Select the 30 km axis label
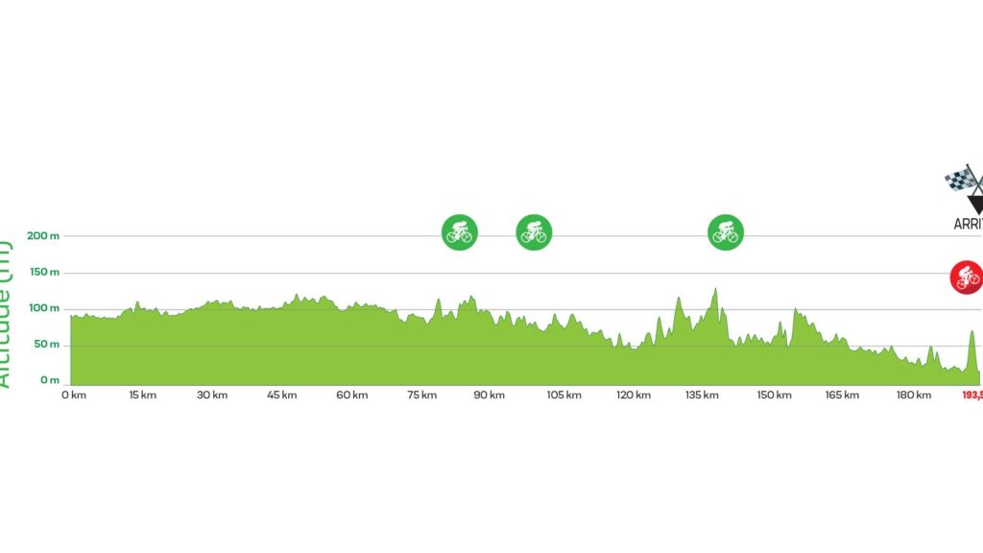983x553 pixels. coord(212,395)
